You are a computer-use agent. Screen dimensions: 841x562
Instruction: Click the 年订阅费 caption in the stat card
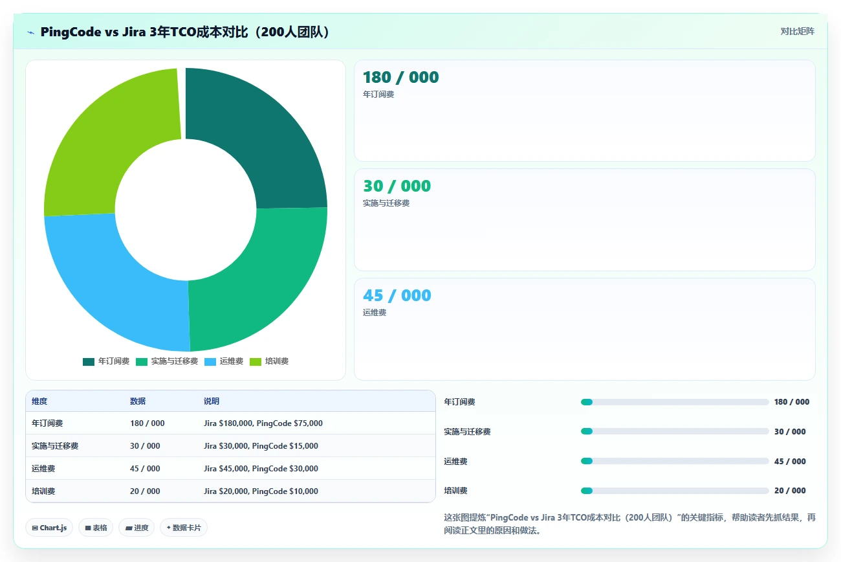[x=378, y=95]
